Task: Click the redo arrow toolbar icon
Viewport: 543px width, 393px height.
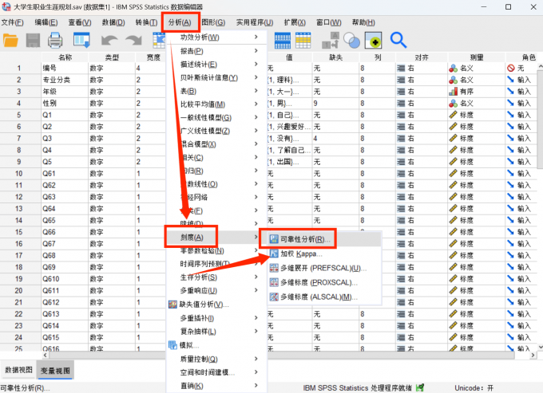Action: click(x=133, y=41)
